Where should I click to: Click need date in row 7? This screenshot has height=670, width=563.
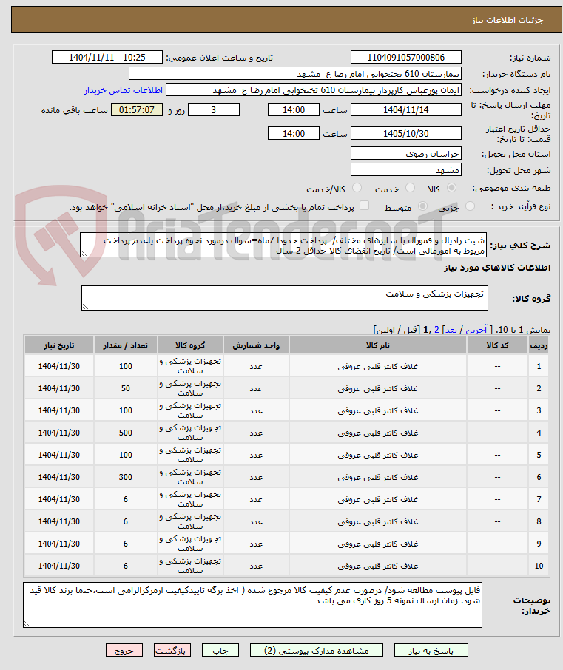pyautogui.click(x=59, y=499)
